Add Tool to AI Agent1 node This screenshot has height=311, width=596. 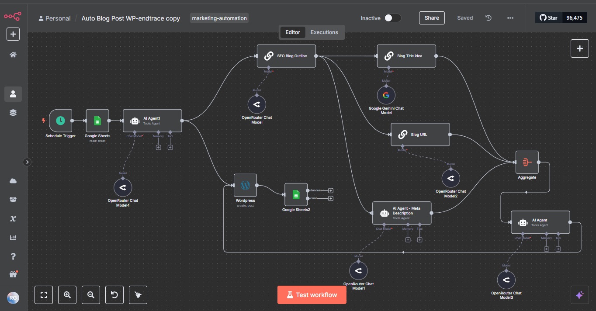170,147
